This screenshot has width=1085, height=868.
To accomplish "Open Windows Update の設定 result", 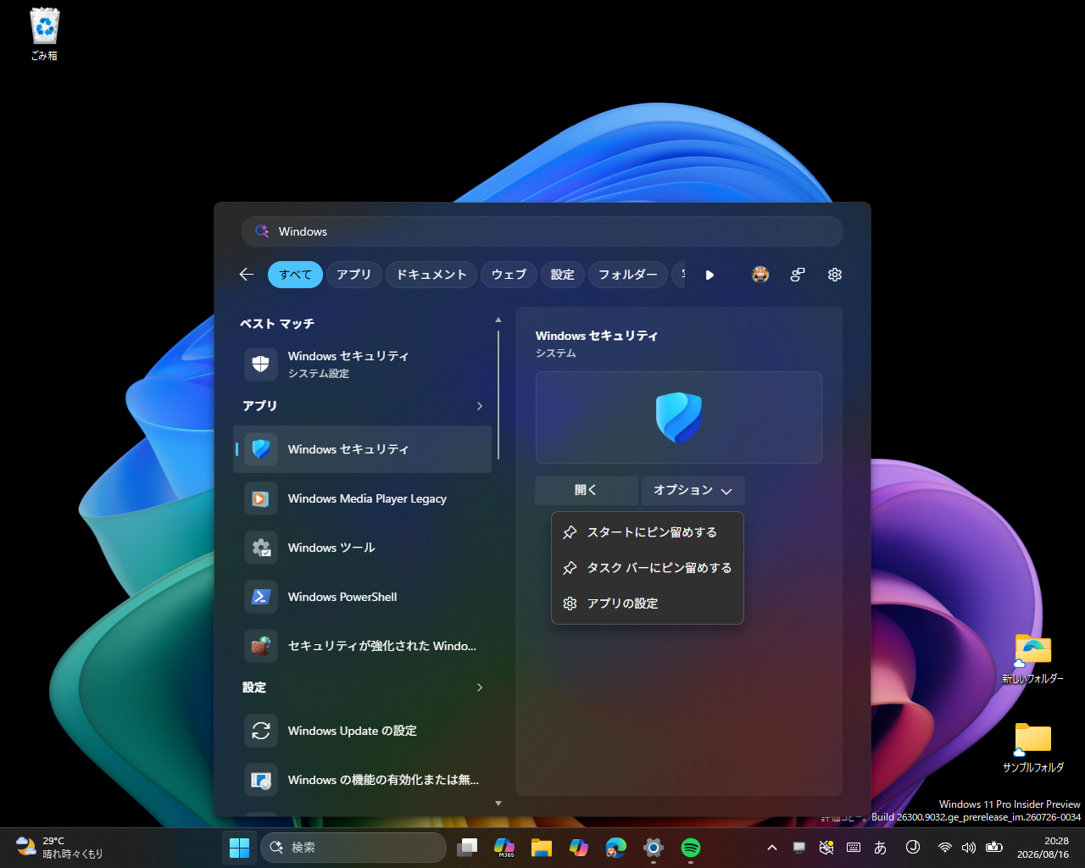I will [363, 731].
